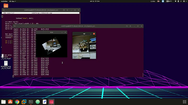Click the front terminal title codeforge@HP-ProBook-650-G3
The image size is (188, 105).
click(x=78, y=26)
